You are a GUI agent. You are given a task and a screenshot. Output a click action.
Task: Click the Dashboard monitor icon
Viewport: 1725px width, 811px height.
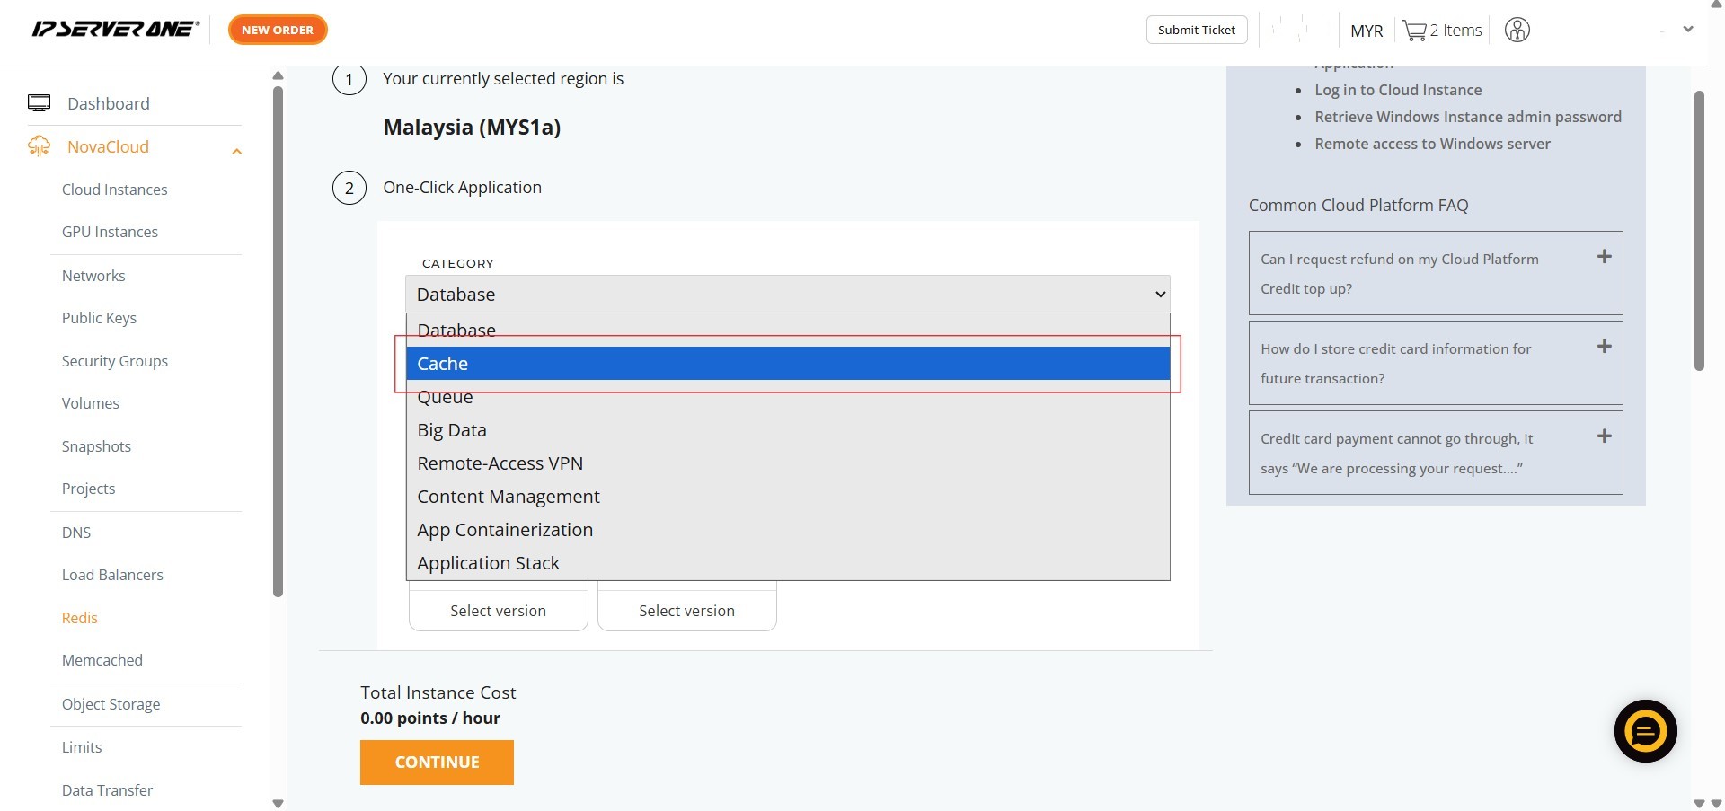tap(39, 103)
